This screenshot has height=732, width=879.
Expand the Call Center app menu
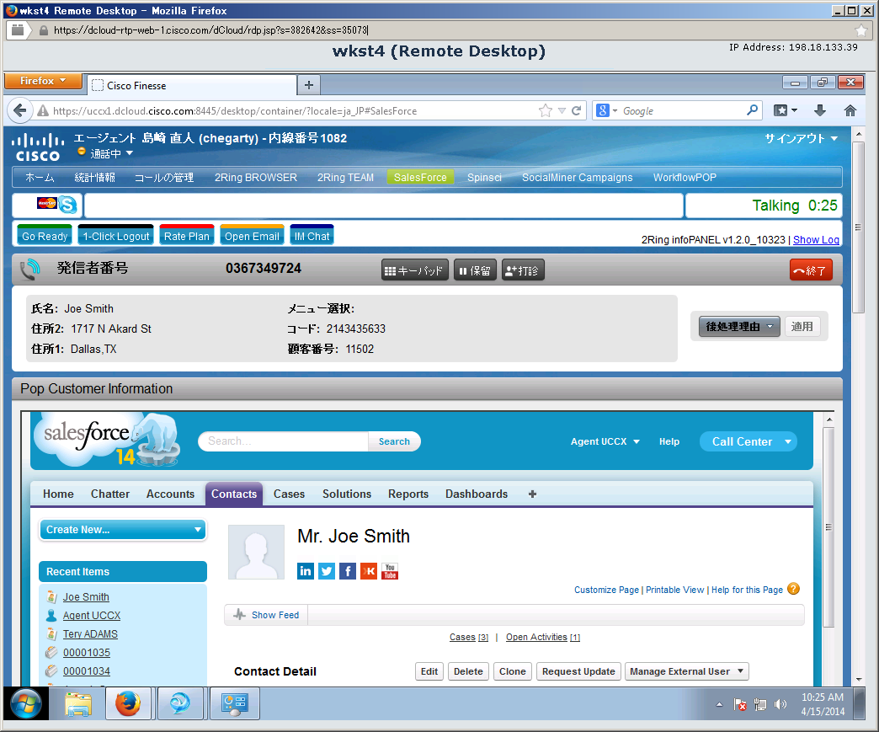(x=748, y=441)
